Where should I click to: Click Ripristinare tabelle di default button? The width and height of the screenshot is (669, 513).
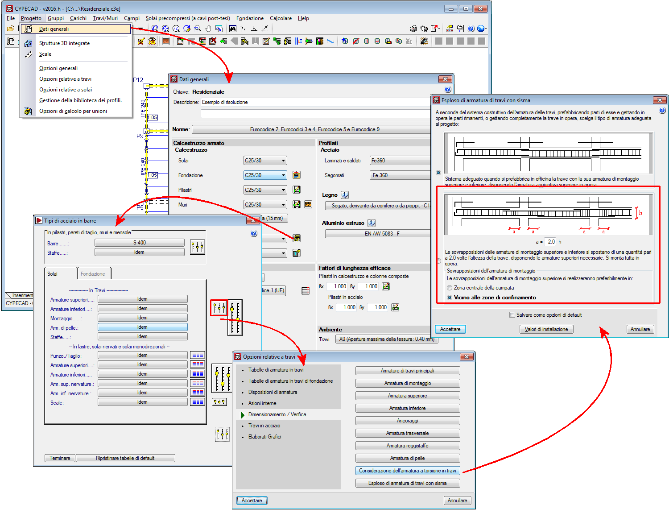(x=125, y=458)
